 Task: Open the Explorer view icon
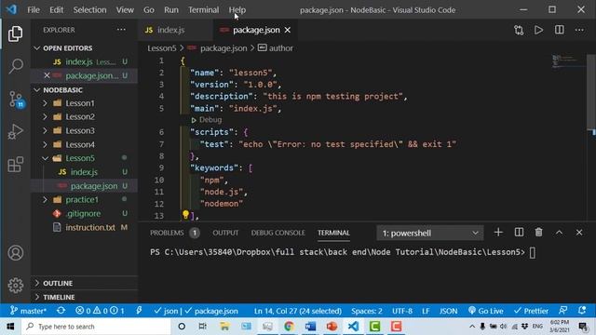click(x=15, y=33)
